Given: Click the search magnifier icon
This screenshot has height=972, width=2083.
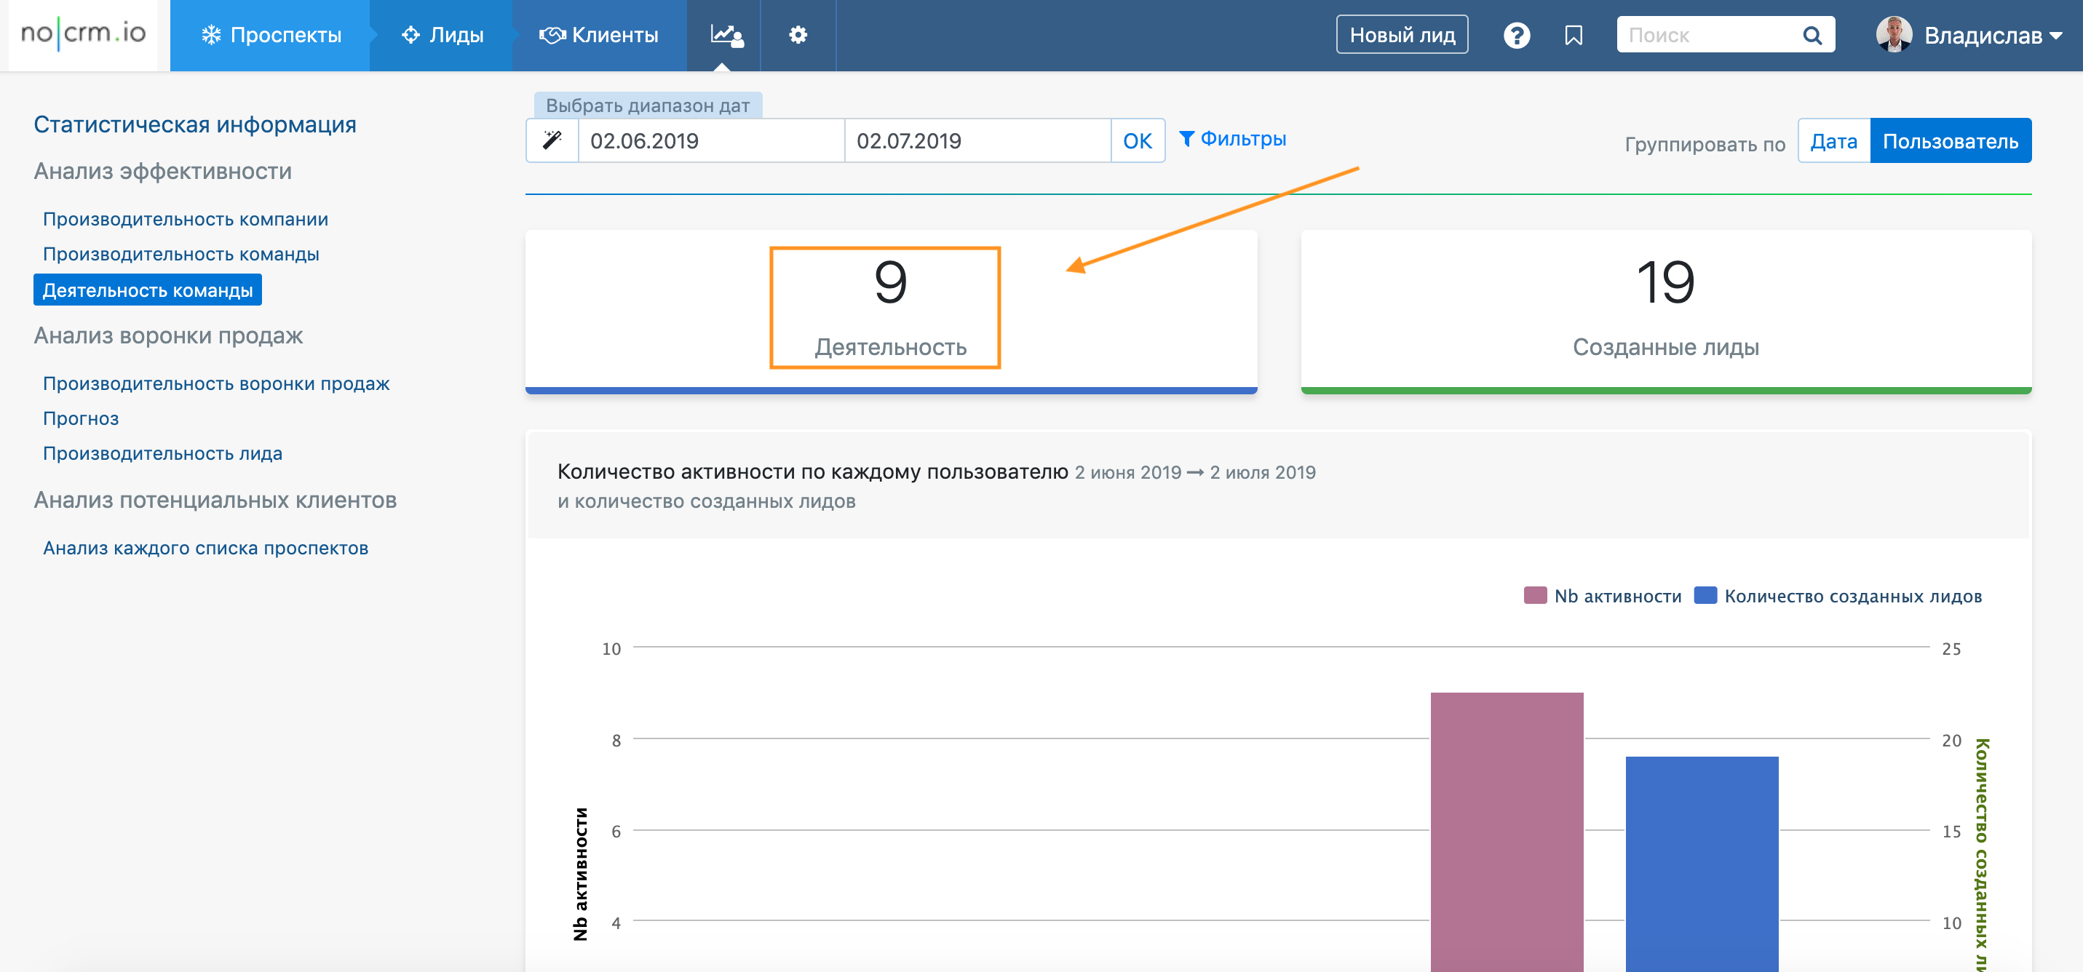Looking at the screenshot, I should coord(1812,36).
